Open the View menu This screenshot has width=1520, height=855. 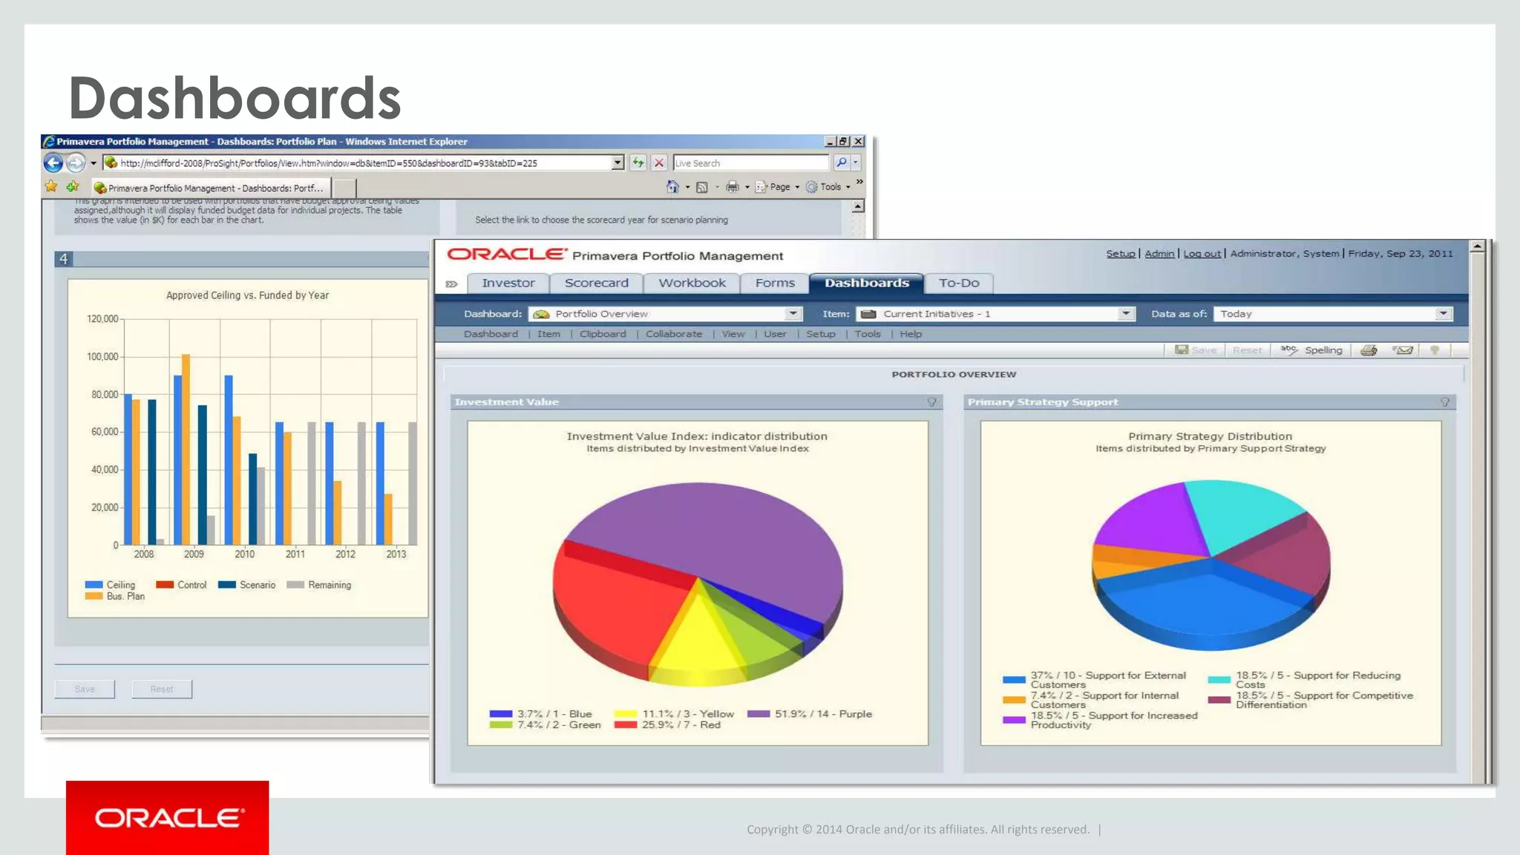[733, 334]
